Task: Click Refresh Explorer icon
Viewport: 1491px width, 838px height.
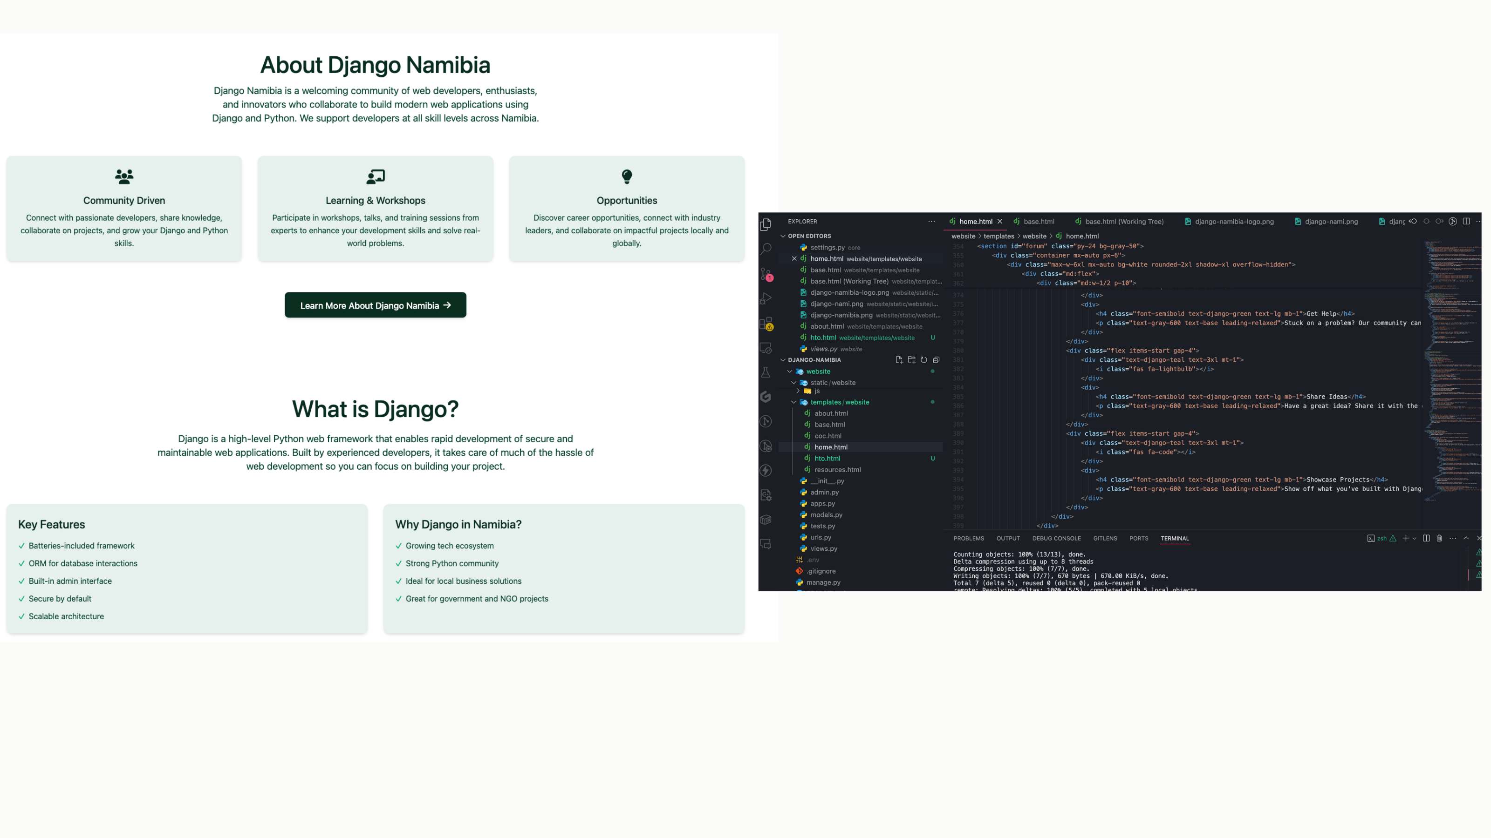Action: point(924,360)
